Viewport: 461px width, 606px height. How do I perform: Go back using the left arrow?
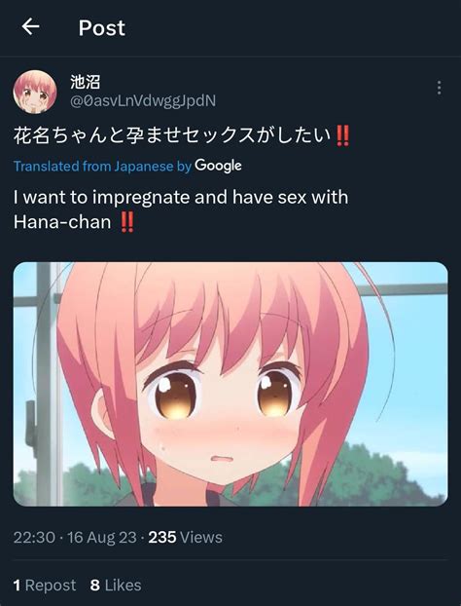[x=30, y=27]
